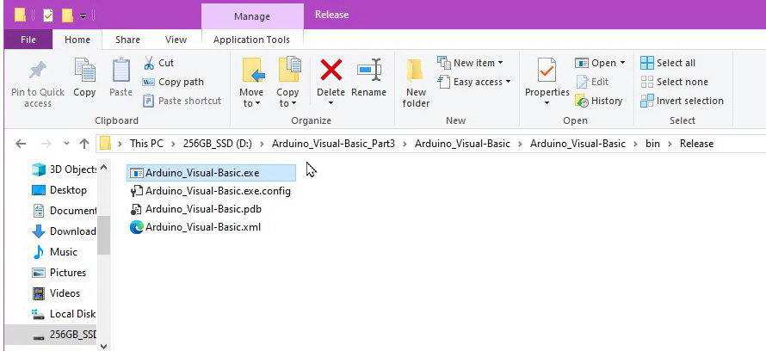
Task: Click the Up arrow navigation button
Action: 84,144
